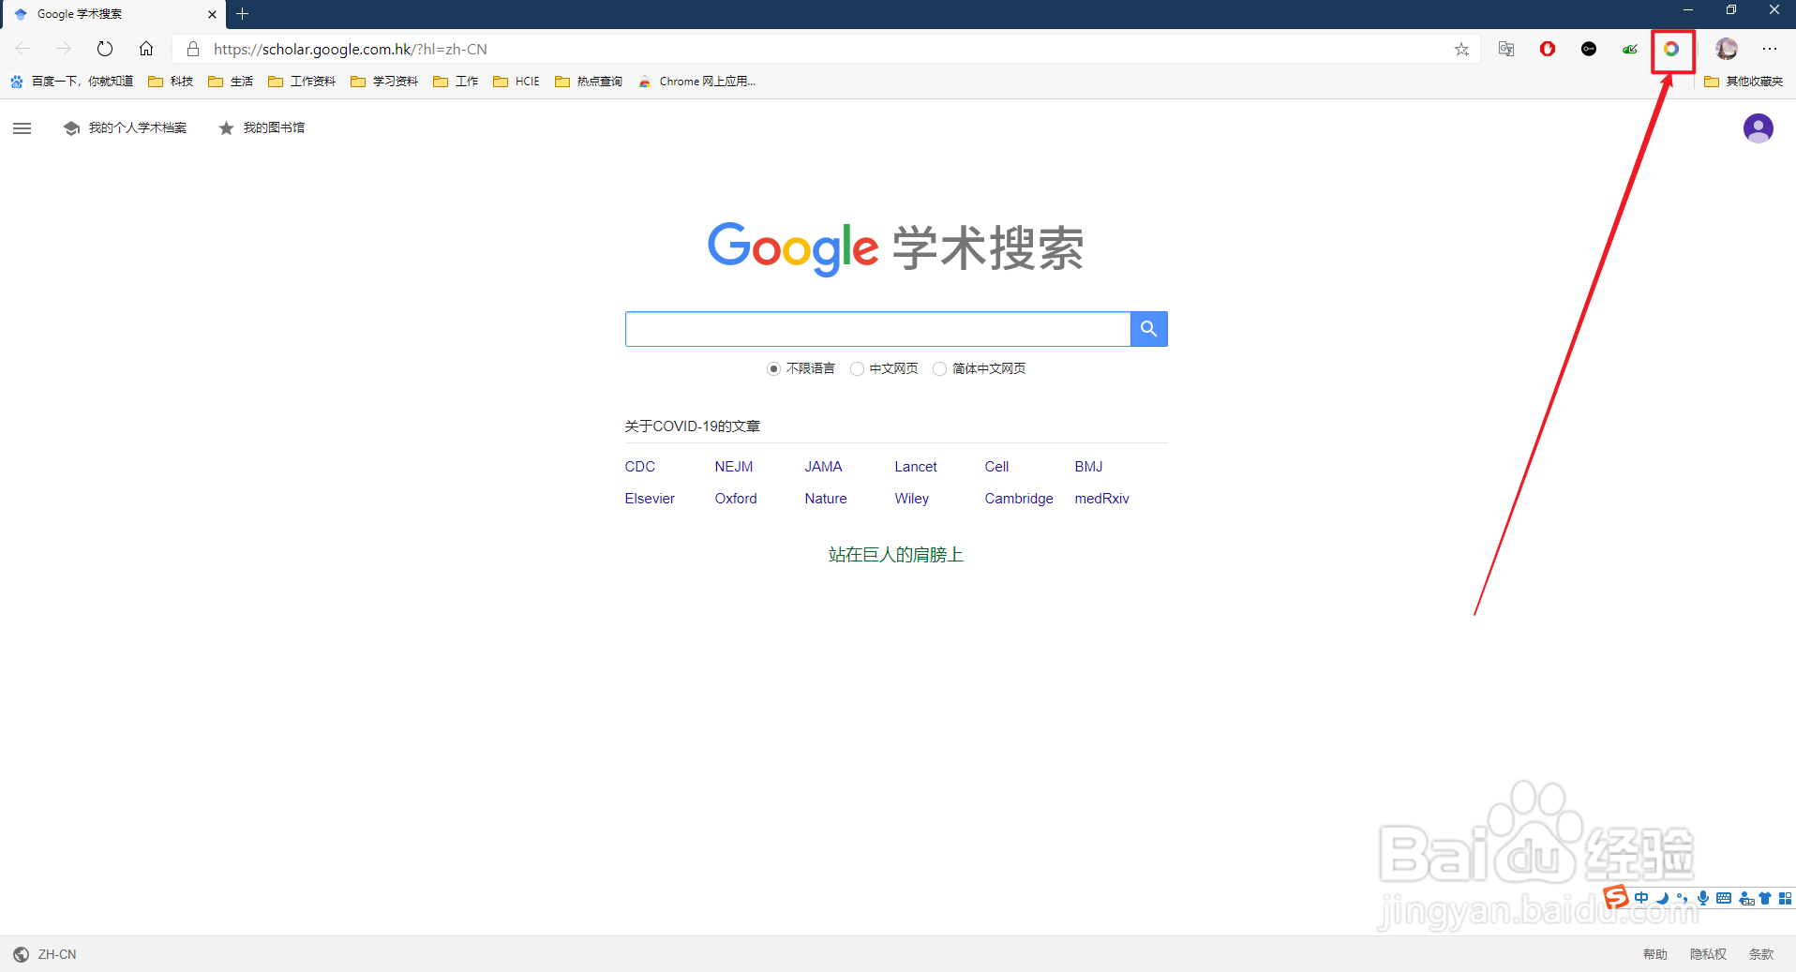Open the 百度一下，你就知道 bookmark
Screen dimensions: 1796x972
(72, 82)
